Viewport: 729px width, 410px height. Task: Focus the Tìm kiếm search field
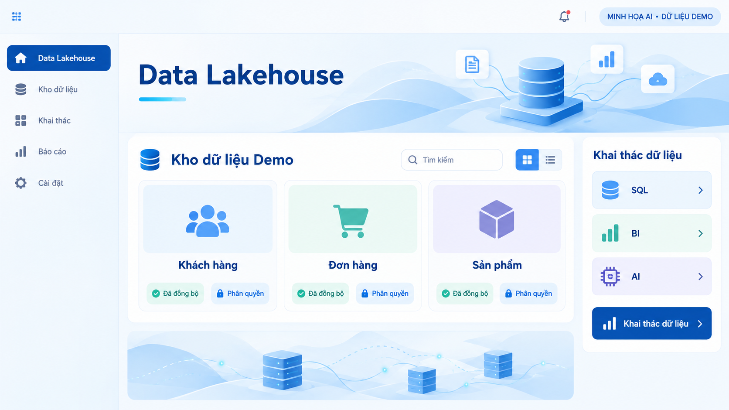(x=452, y=160)
